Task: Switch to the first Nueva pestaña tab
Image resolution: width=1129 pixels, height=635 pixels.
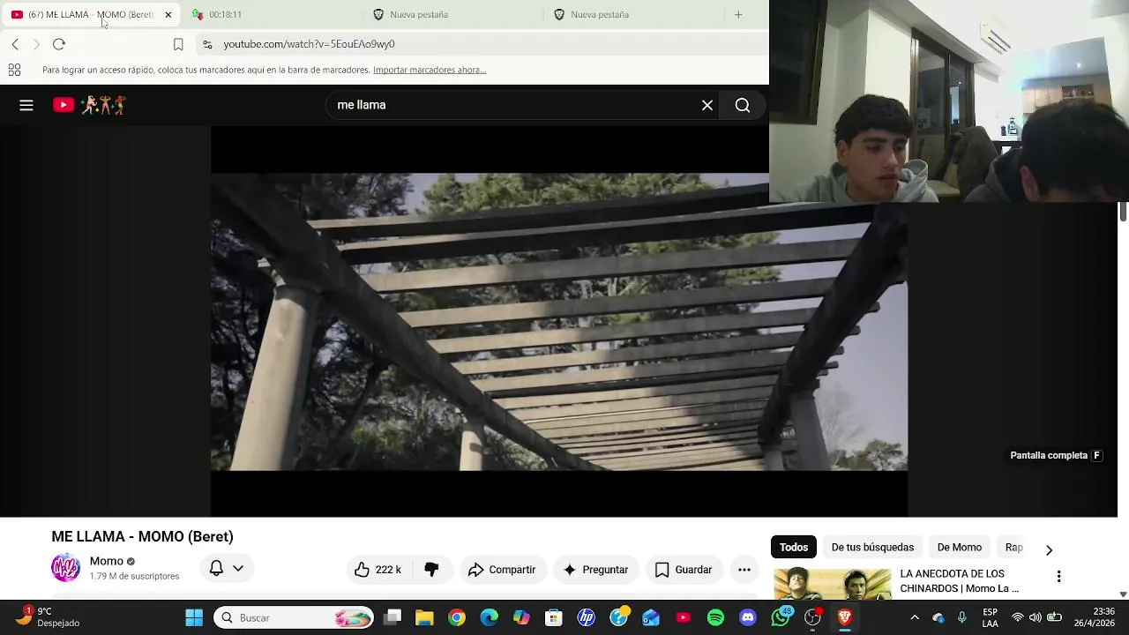Action: pyautogui.click(x=450, y=14)
